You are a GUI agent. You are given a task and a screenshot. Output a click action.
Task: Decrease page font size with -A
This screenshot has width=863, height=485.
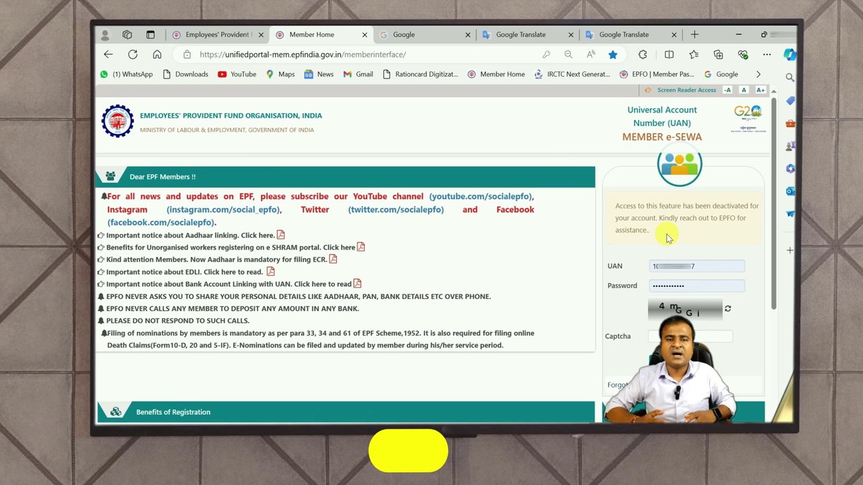[727, 90]
